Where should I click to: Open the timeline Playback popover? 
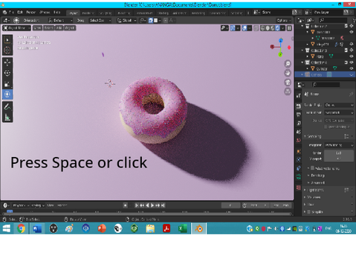pyautogui.click(x=21, y=205)
